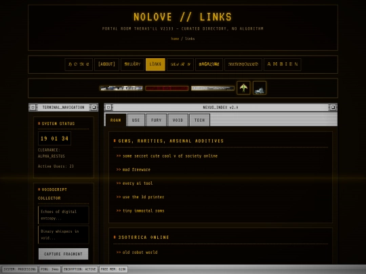The height and width of the screenshot is (274, 366).
Task: Switch to the FURY tab
Action: point(157,120)
